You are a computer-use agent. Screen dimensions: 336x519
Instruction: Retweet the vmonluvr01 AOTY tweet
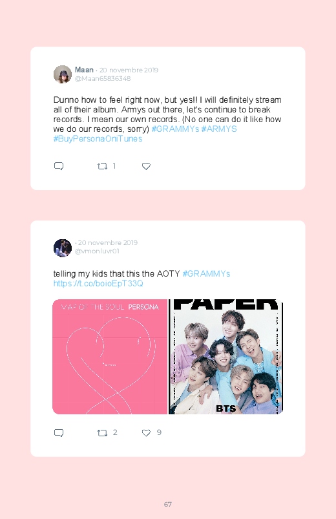point(102,432)
